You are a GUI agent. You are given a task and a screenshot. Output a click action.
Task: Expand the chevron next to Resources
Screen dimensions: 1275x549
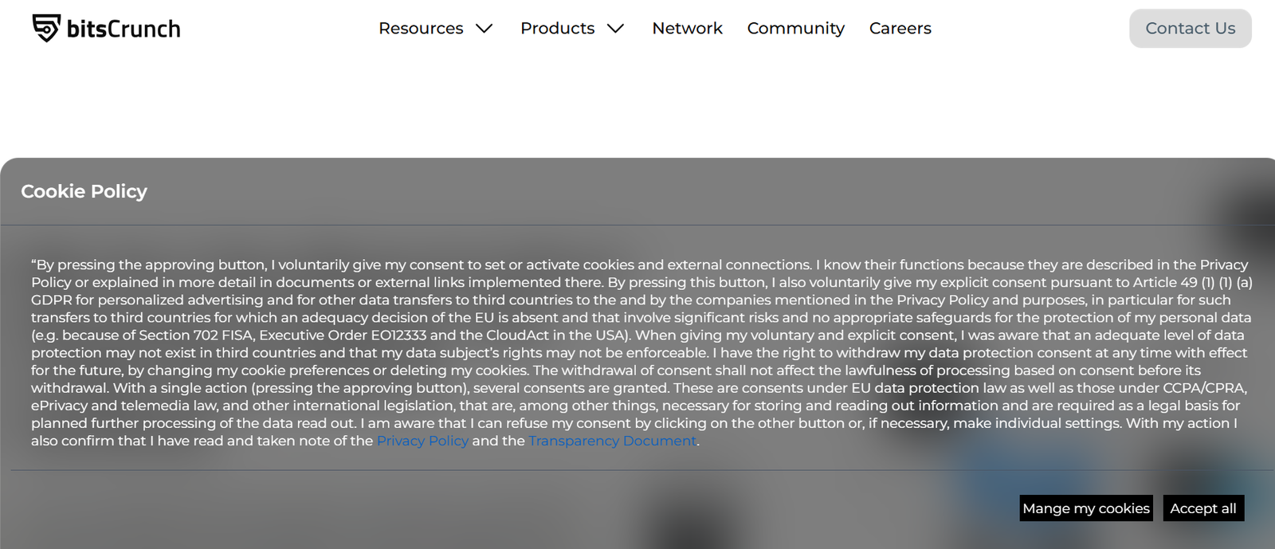484,29
